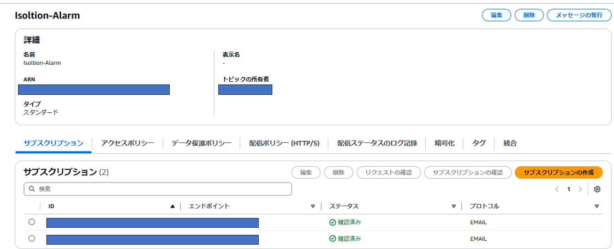Screen dimensions: 614x249
Task: Open the 統合 tab
Action: click(x=510, y=143)
